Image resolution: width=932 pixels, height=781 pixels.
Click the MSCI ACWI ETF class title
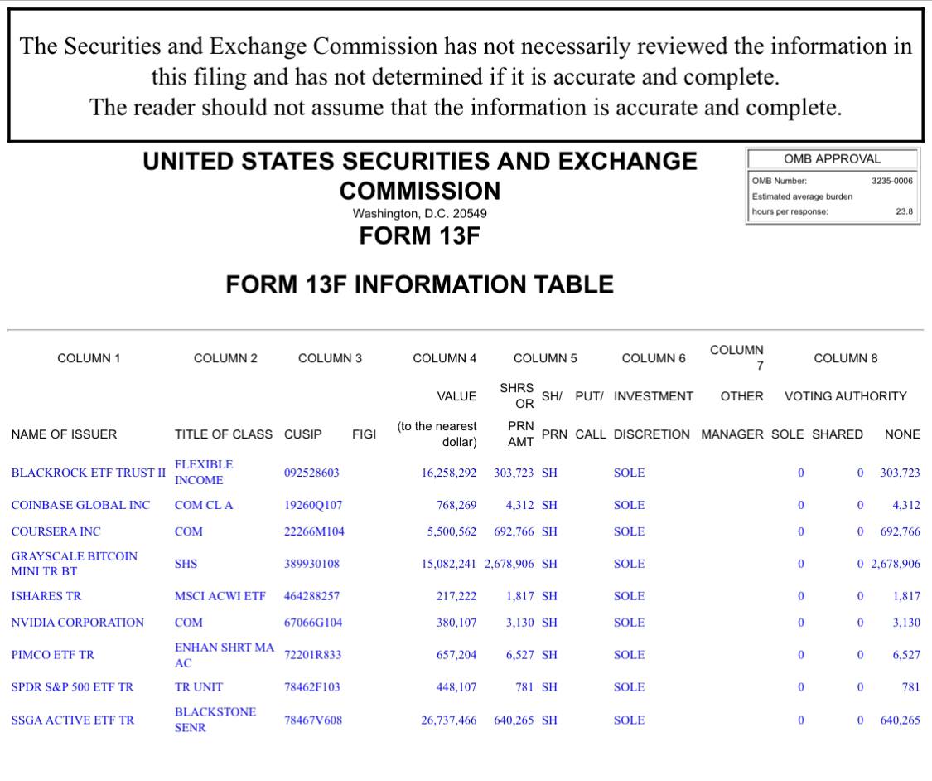[x=220, y=596]
